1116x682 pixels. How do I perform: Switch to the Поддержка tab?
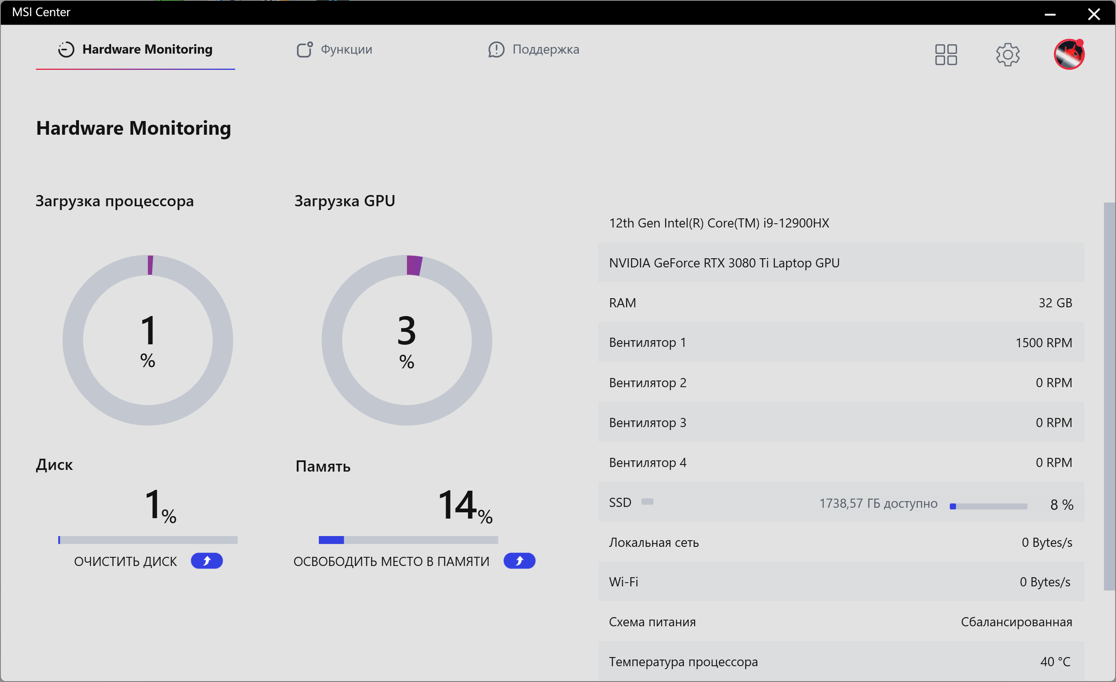pos(545,49)
